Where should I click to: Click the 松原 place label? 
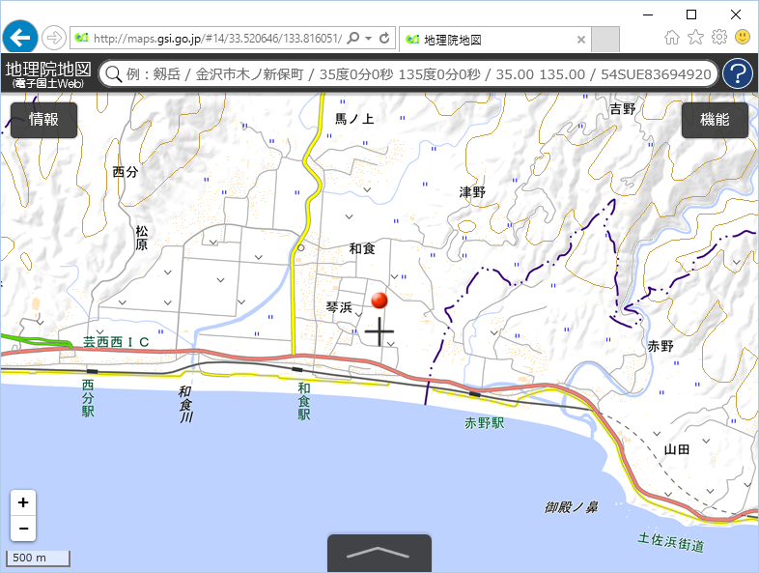[x=141, y=238]
